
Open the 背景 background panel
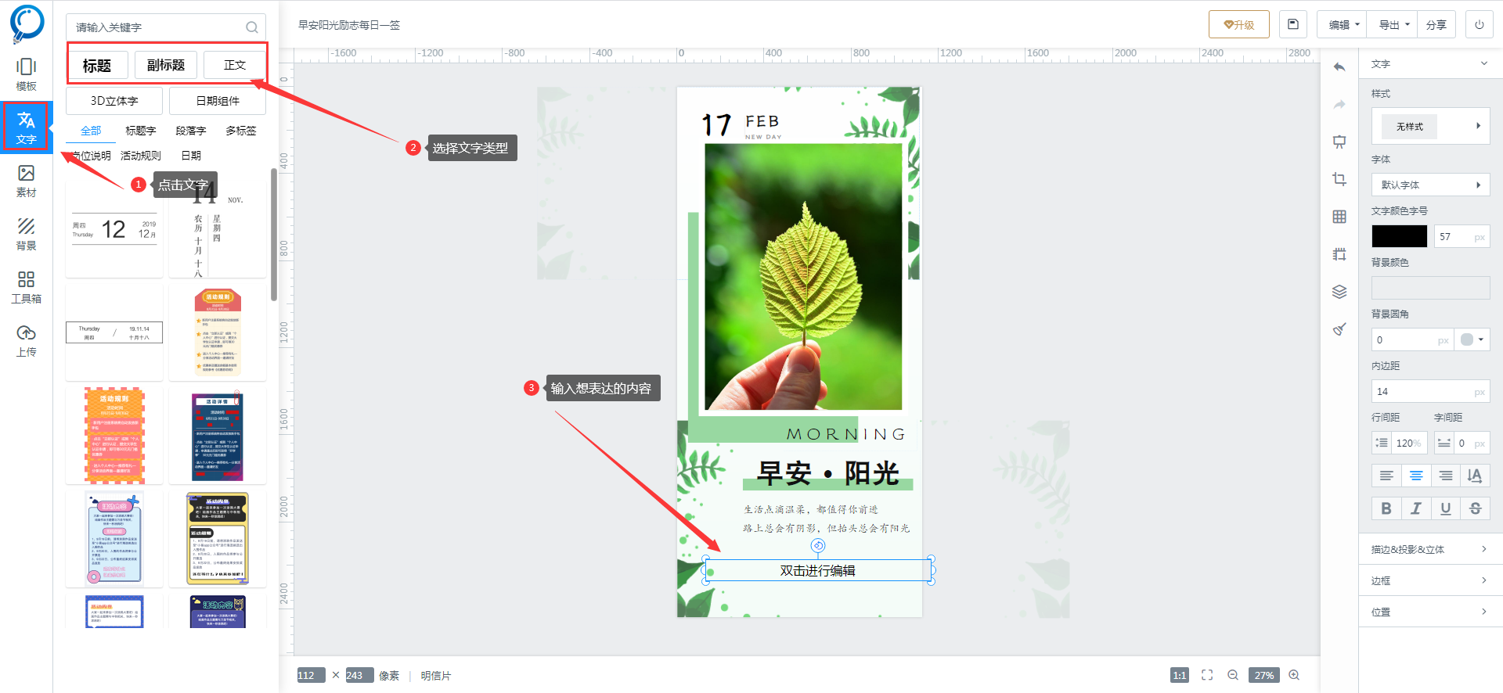[27, 234]
